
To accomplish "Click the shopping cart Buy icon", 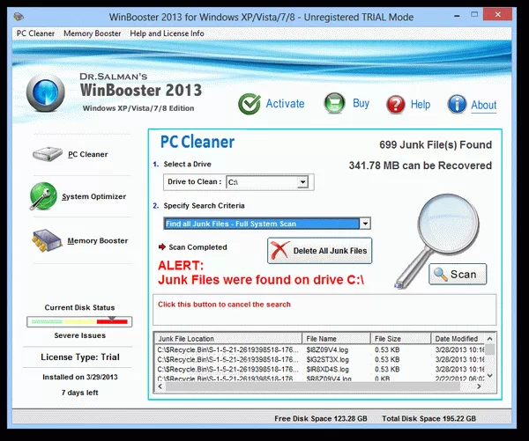I will 334,103.
